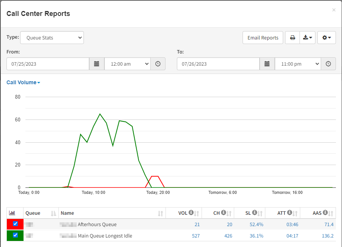Click the SL column info icon

coord(254,212)
